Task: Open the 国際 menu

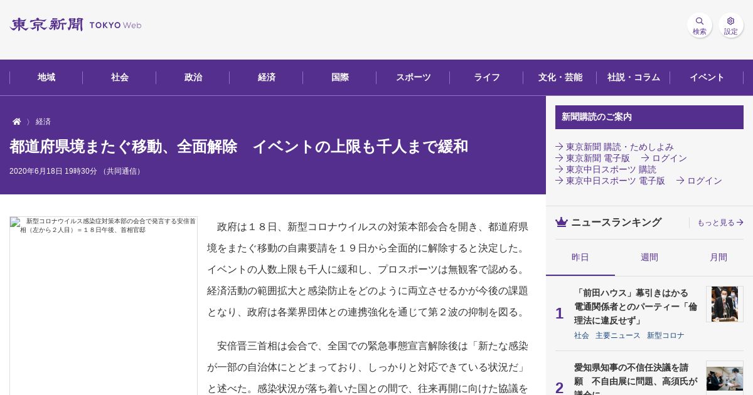Action: (x=340, y=78)
